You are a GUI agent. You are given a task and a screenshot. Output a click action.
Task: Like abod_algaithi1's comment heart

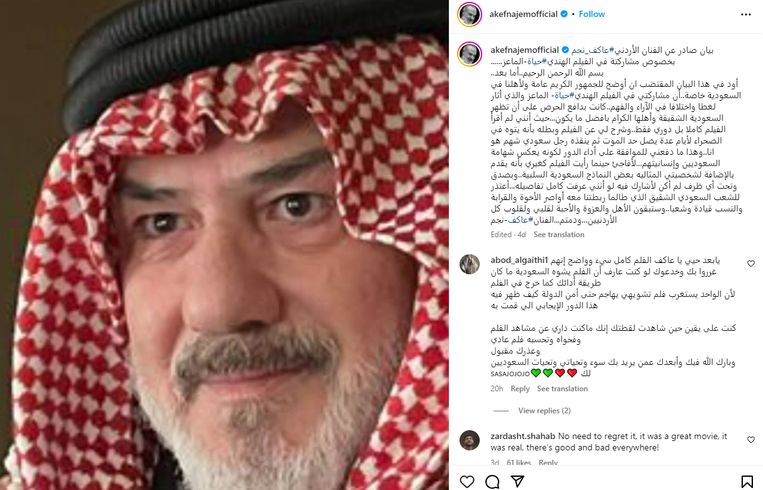click(751, 264)
